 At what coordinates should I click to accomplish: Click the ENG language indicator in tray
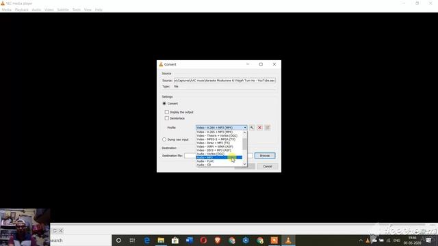397,241
